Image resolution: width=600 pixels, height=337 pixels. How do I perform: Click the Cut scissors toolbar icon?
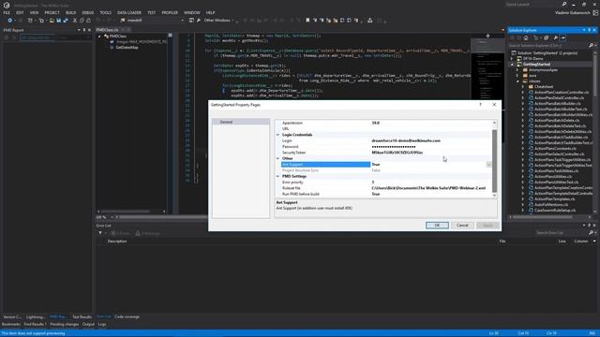pyautogui.click(x=75, y=21)
